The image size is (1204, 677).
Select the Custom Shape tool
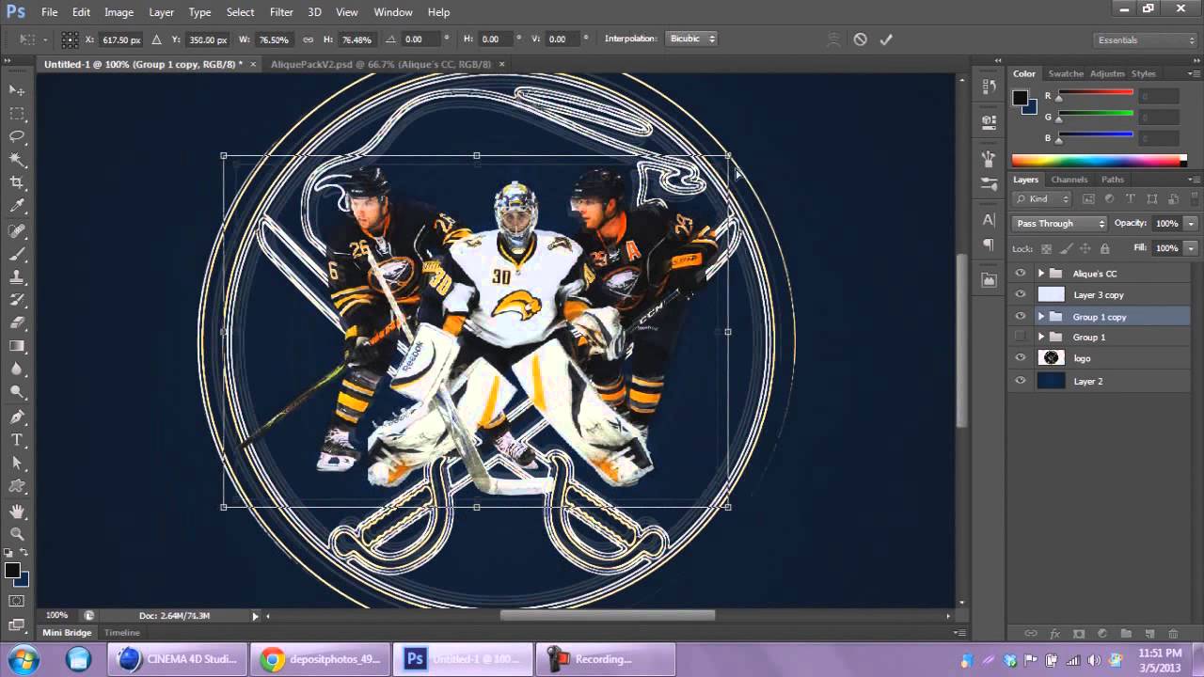click(17, 486)
